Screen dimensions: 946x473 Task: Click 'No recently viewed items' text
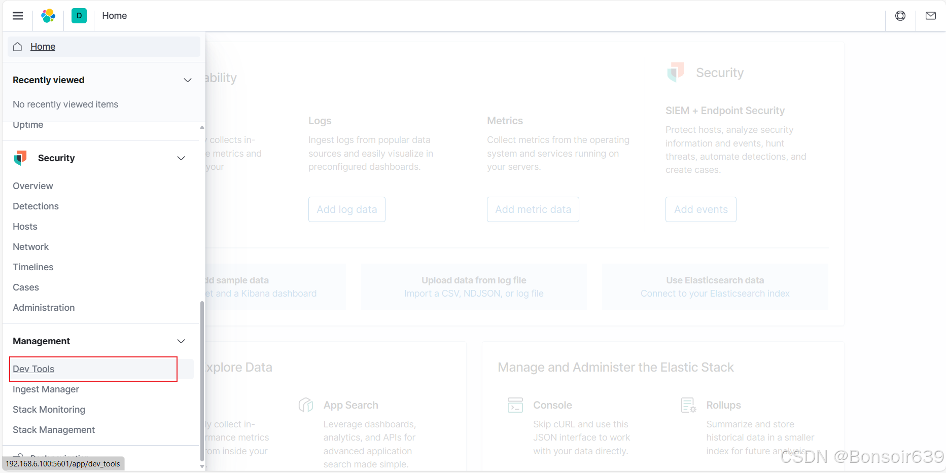click(x=65, y=104)
